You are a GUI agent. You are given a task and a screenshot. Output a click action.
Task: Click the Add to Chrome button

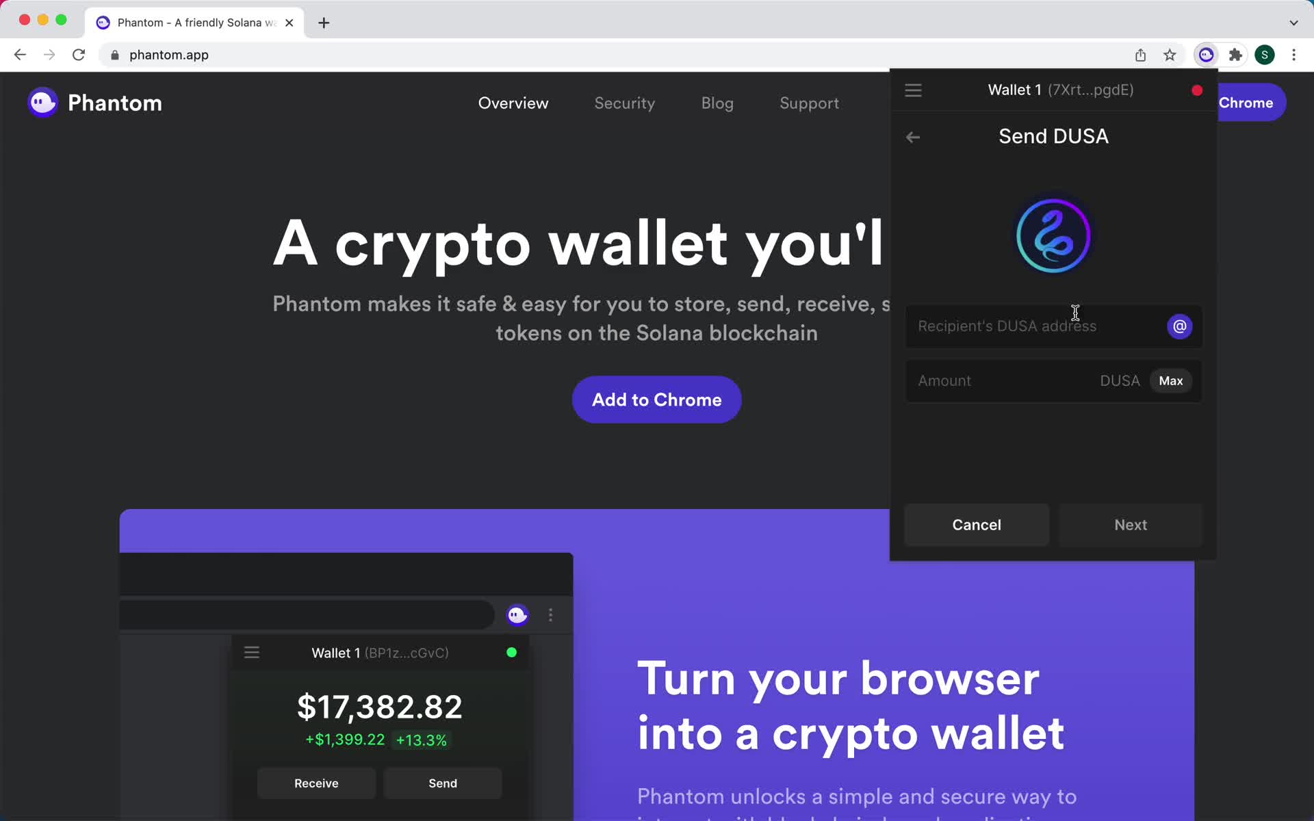click(x=656, y=399)
